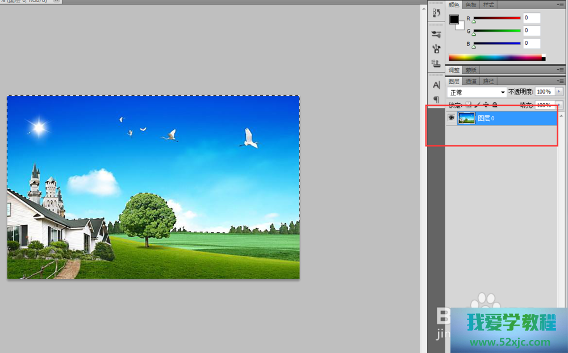
Task: Open the History panel icon
Action: 436,12
